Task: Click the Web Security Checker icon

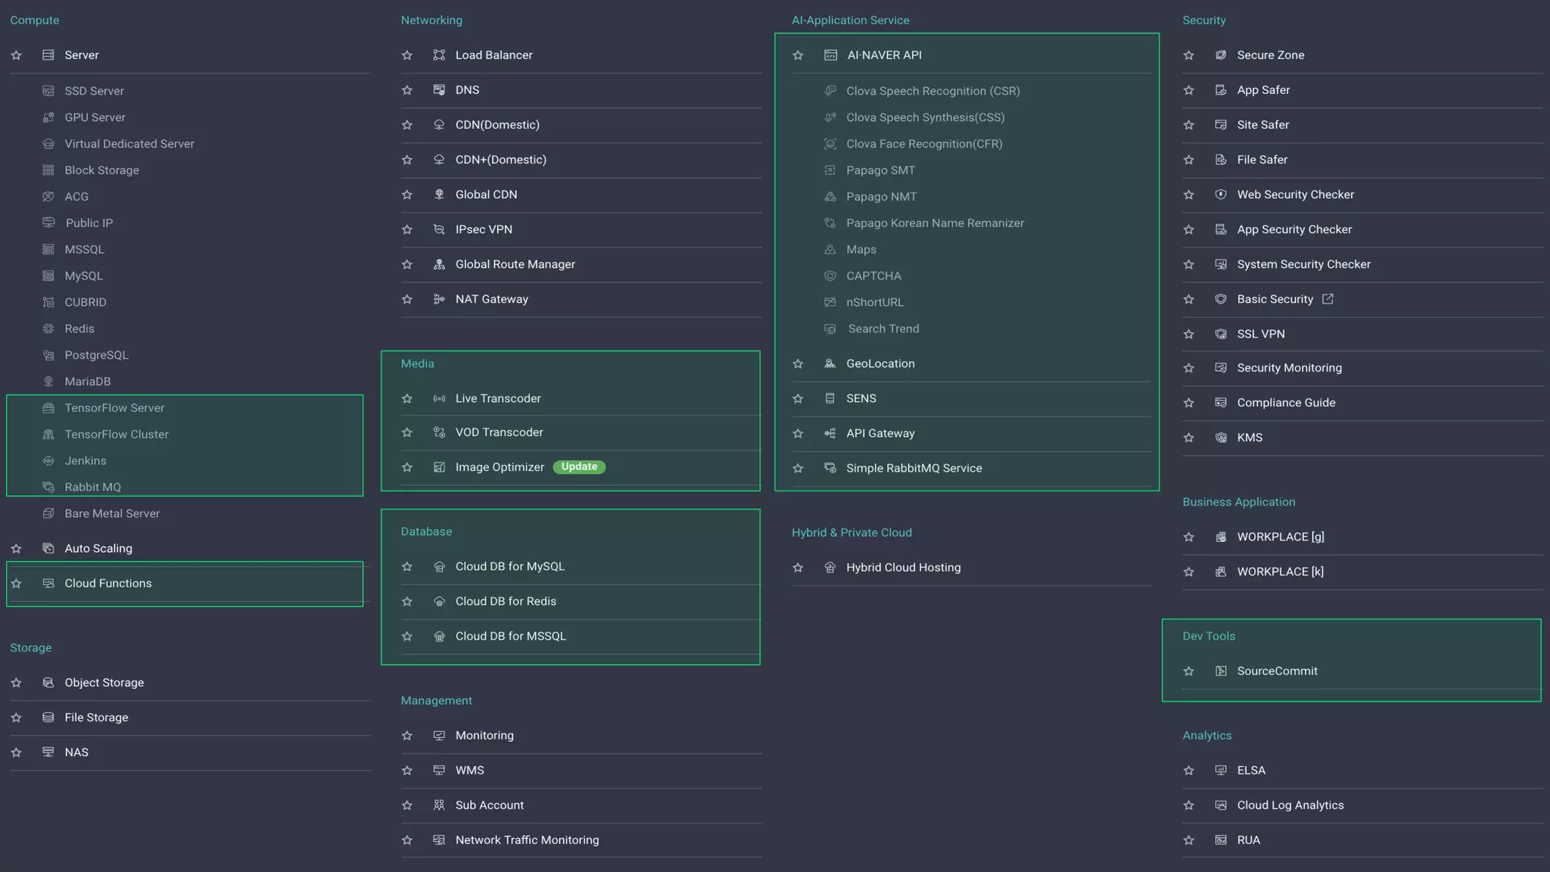Action: pyautogui.click(x=1221, y=195)
